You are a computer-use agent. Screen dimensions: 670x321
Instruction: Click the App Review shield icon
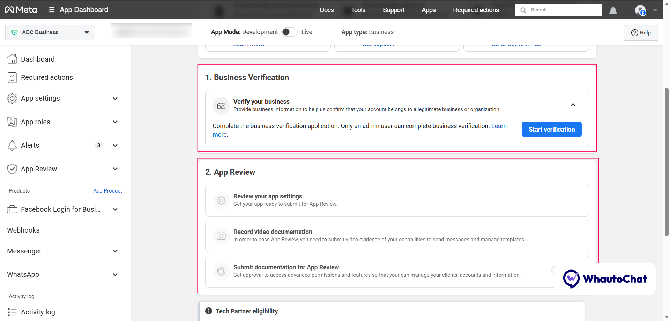[x=12, y=169]
